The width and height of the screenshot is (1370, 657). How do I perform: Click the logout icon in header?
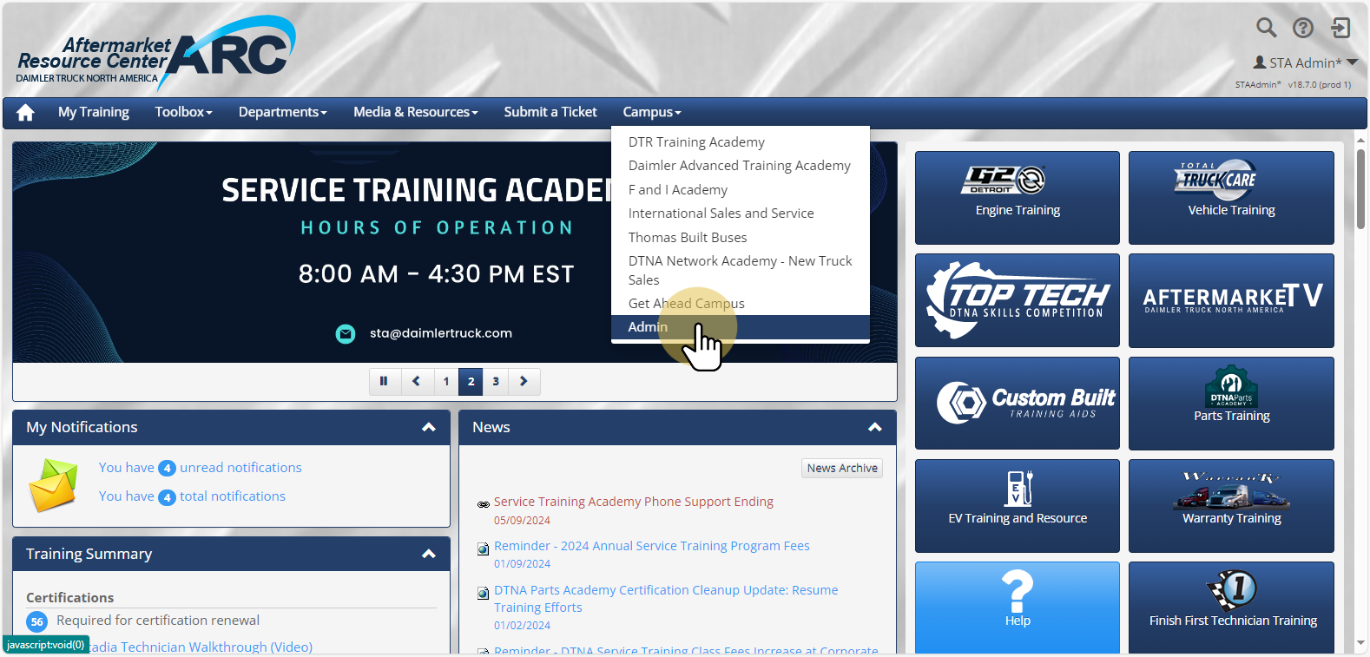(1340, 28)
